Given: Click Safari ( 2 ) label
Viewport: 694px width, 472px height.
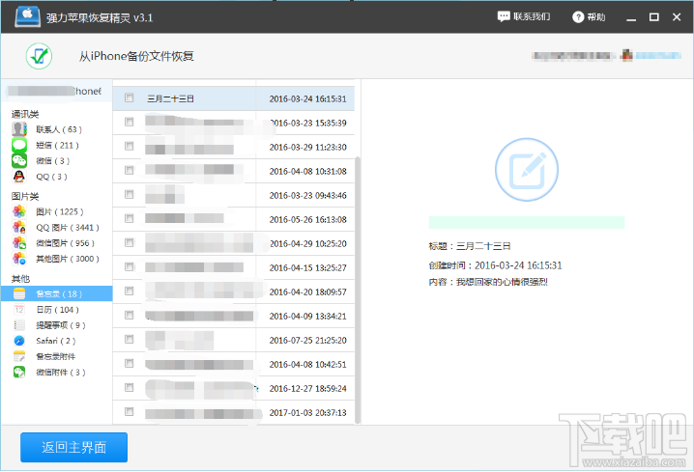Looking at the screenshot, I should 56,341.
